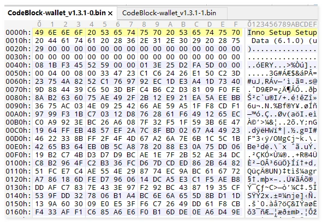Click offset label 0100h

18,163
